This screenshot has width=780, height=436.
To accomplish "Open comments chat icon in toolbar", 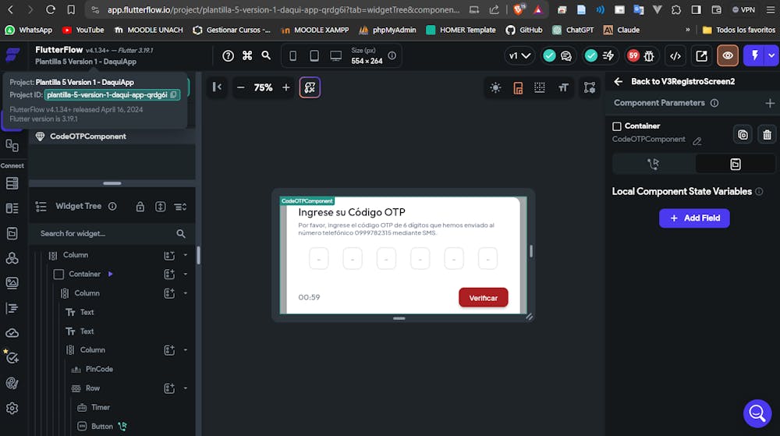I will click(566, 55).
